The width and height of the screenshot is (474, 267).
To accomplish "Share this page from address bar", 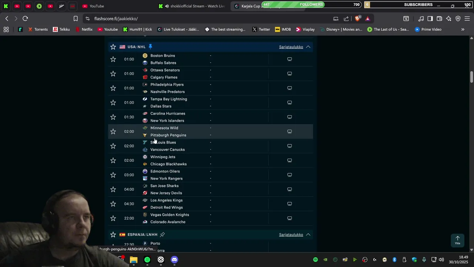I will click(346, 19).
